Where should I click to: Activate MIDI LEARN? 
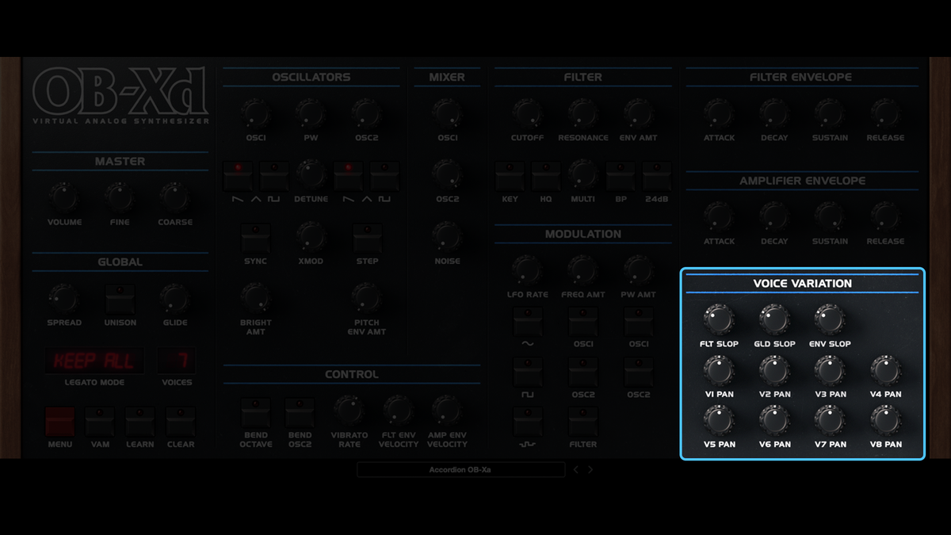(139, 422)
